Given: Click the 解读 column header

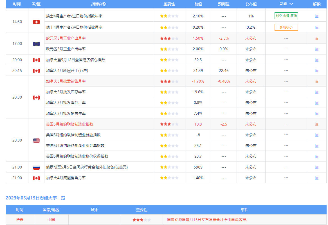Looking at the screenshot, I should point(317,4).
